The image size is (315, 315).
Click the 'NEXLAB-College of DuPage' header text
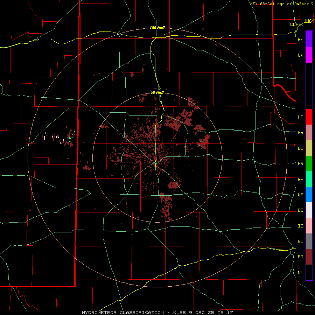point(279,4)
